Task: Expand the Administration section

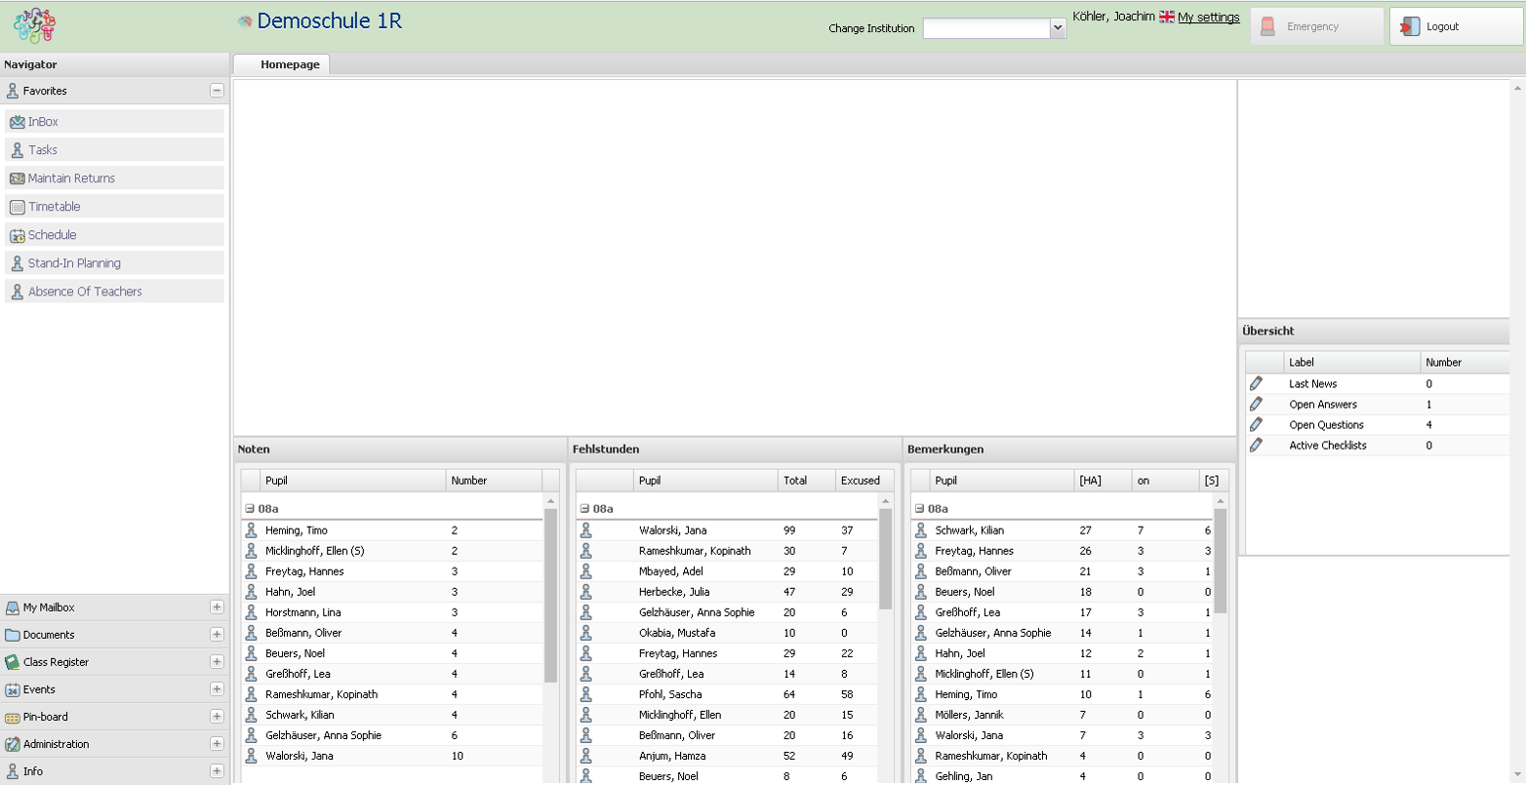Action: coord(217,744)
